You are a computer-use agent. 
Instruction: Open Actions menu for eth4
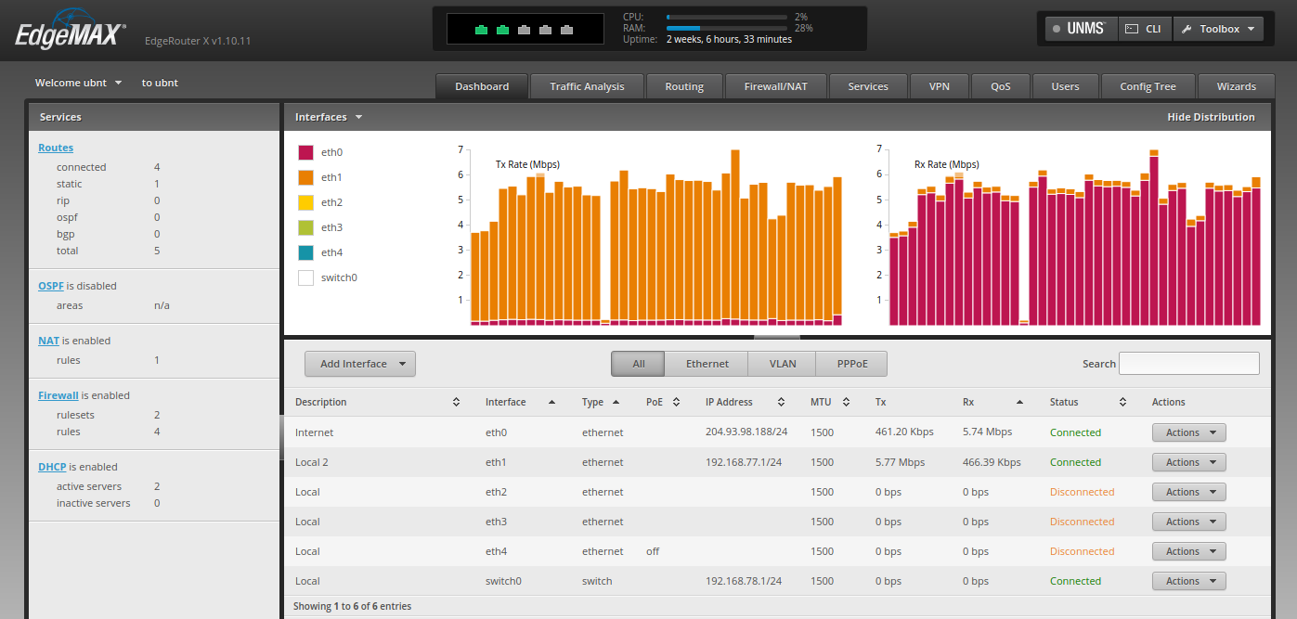(x=1188, y=551)
